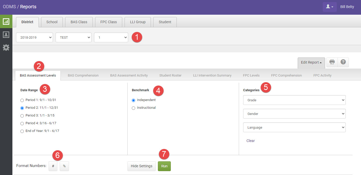The height and width of the screenshot is (175, 361).
Task: Open the 2018-2019 school year dropdown
Action: pos(34,37)
